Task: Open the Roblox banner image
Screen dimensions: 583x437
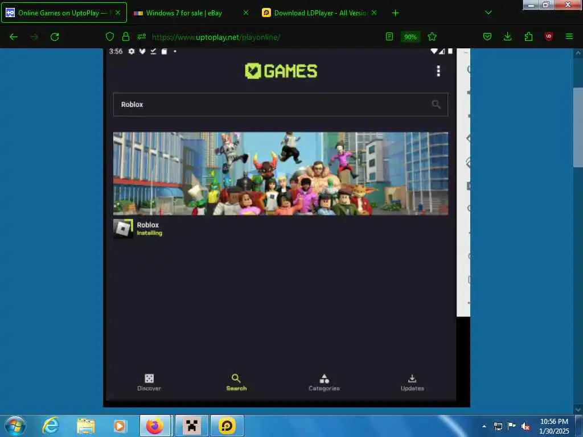Action: (281, 174)
